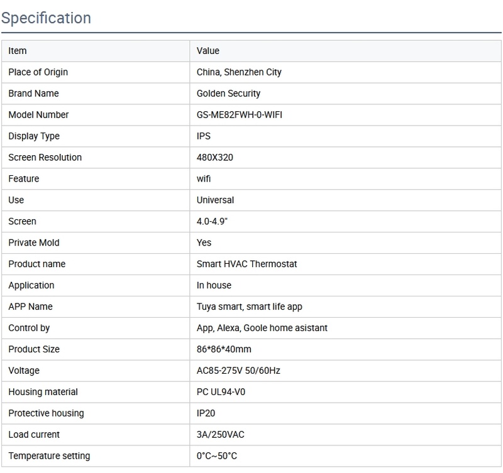Click Tuya smart, smart life app text

click(250, 307)
